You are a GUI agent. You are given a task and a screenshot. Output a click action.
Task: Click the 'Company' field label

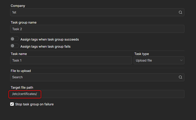point(17,6)
